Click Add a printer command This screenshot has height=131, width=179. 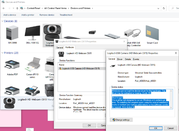28,15
